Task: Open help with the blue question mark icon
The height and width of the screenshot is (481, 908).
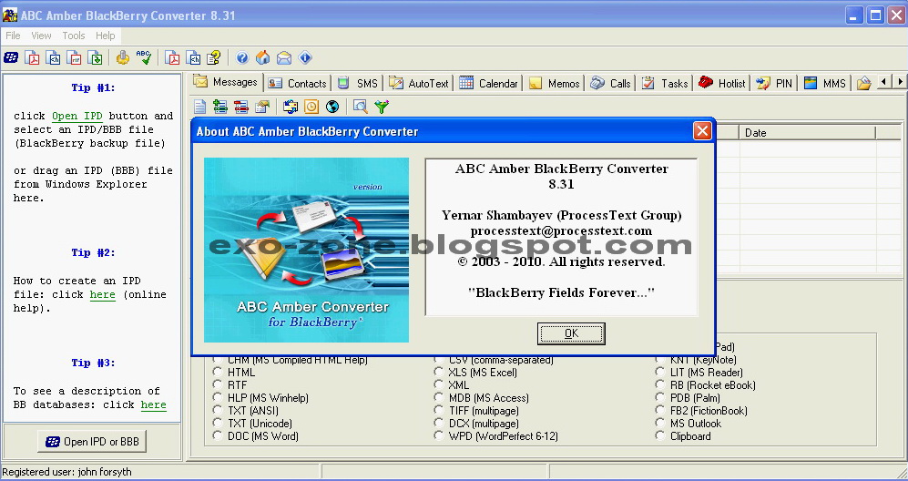Action: (x=242, y=57)
